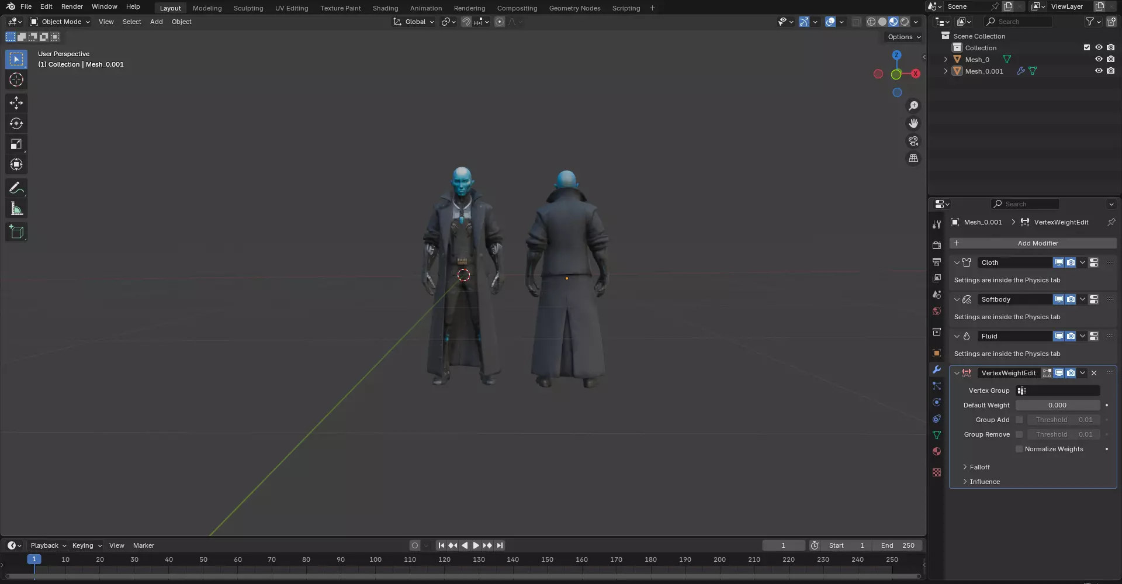Open the Render menu
The width and height of the screenshot is (1122, 584).
[72, 6]
